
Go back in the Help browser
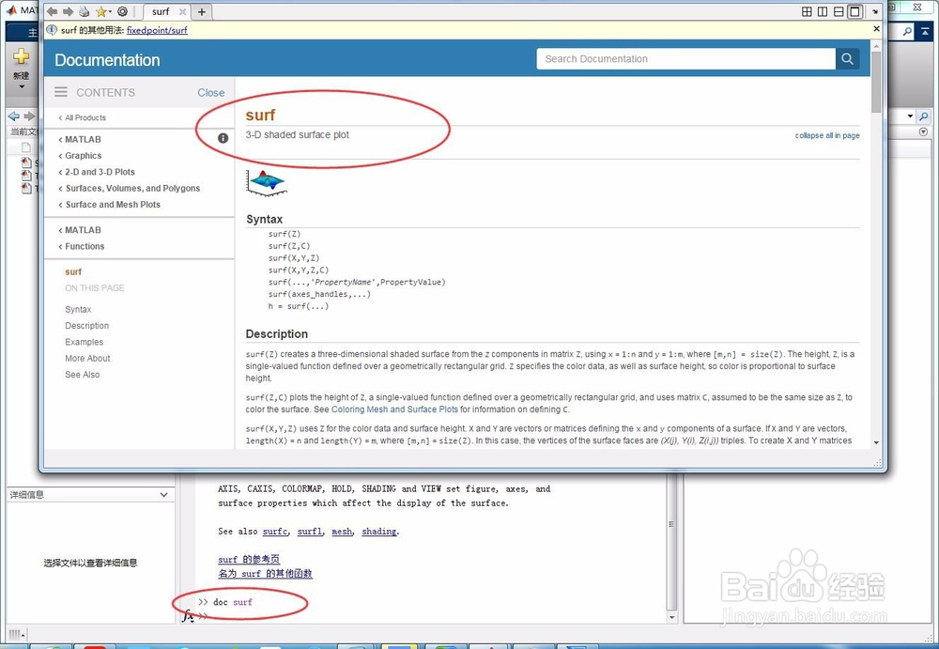pyautogui.click(x=52, y=11)
